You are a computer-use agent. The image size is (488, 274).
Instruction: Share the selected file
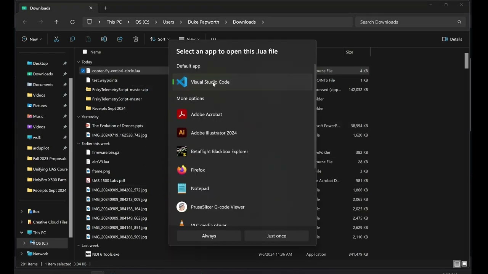[x=120, y=39]
